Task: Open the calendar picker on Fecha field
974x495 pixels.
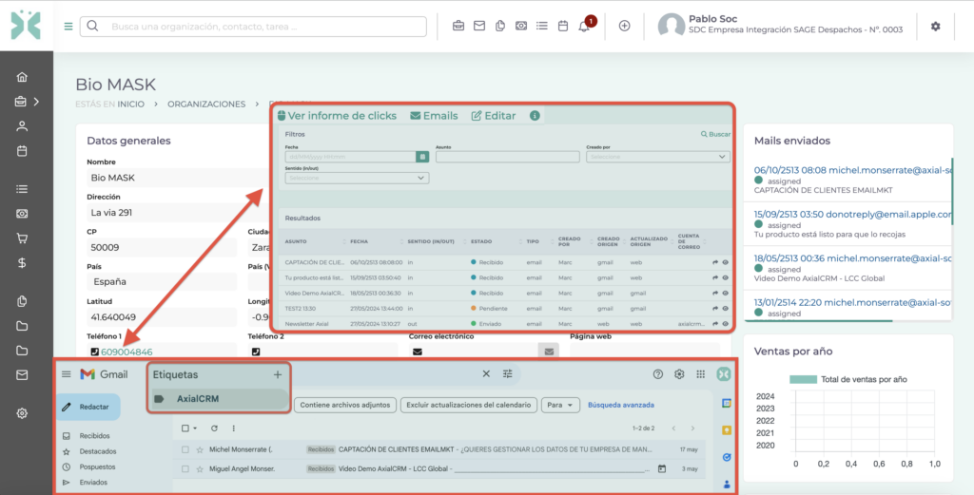Action: coord(422,157)
